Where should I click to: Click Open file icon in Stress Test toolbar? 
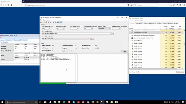(x=46, y=22)
